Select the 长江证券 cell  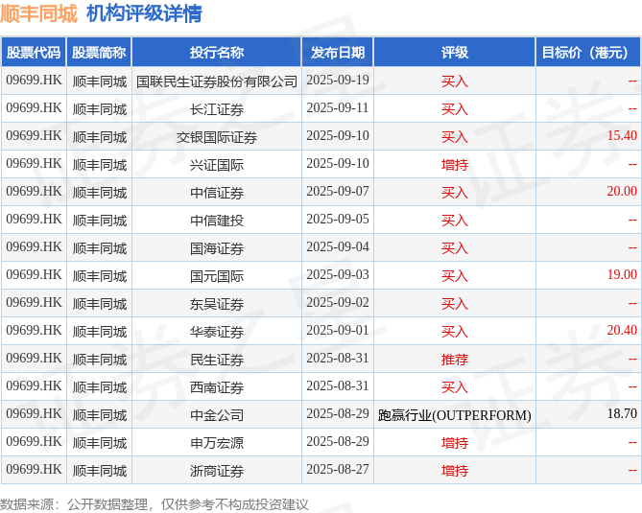(217, 109)
